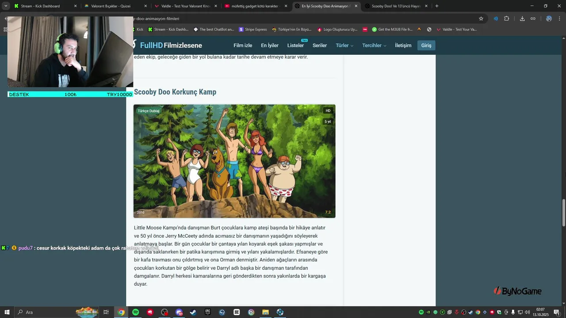Screen dimensions: 566x318
Task: Open the globe icon bookmark
Action: pos(429,30)
